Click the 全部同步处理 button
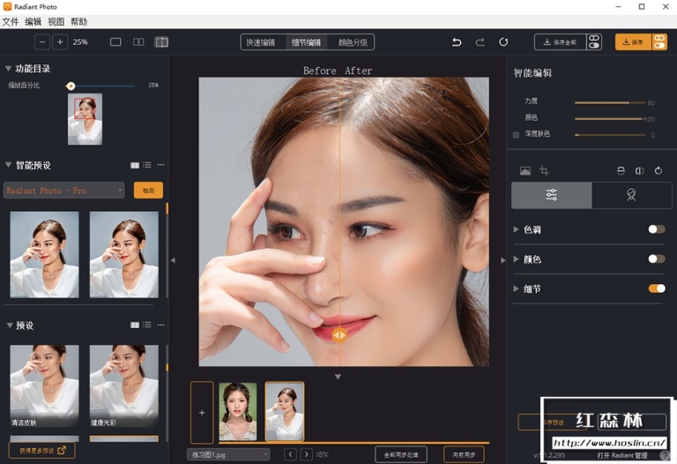Screen dimensions: 677x464 [x=401, y=454]
